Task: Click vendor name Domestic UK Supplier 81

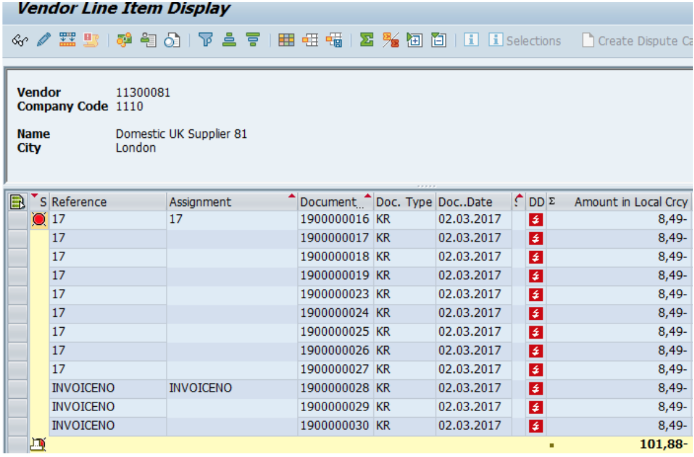Action: (182, 134)
